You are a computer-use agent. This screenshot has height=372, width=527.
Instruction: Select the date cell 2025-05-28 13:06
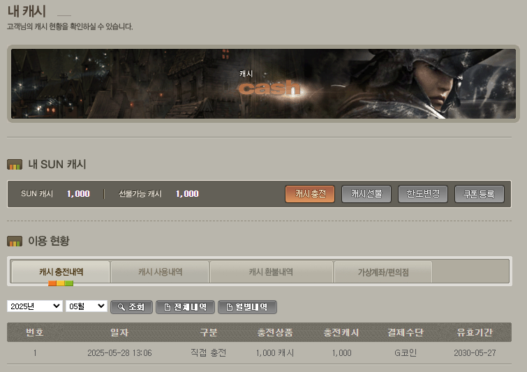coord(119,353)
